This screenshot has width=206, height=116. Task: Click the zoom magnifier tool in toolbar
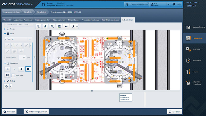pyautogui.click(x=52, y=26)
